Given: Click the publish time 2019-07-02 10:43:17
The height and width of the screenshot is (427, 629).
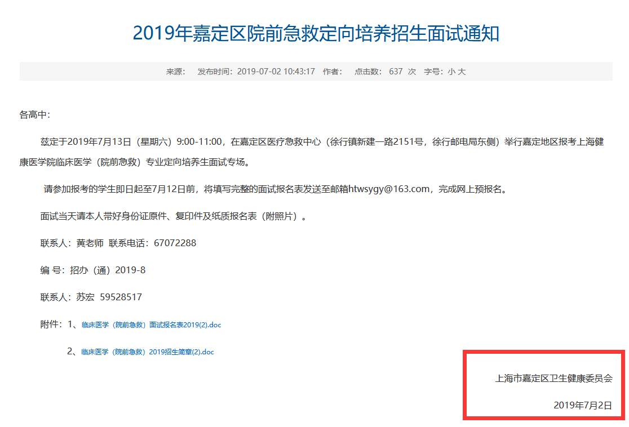Looking at the screenshot, I should pyautogui.click(x=276, y=72).
